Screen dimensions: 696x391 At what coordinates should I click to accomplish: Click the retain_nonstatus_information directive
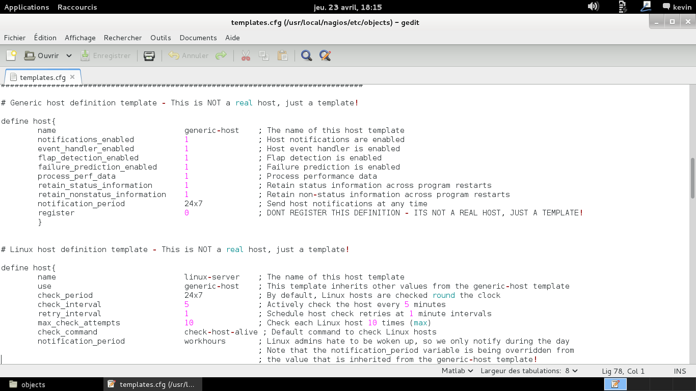pos(102,194)
